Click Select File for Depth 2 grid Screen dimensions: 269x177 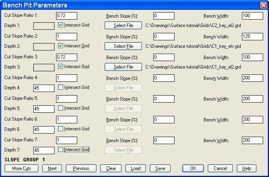pos(123,46)
